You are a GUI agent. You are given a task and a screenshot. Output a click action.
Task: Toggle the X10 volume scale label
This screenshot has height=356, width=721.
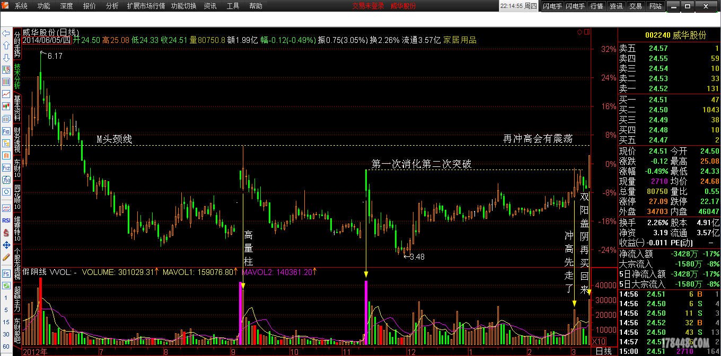(x=599, y=342)
